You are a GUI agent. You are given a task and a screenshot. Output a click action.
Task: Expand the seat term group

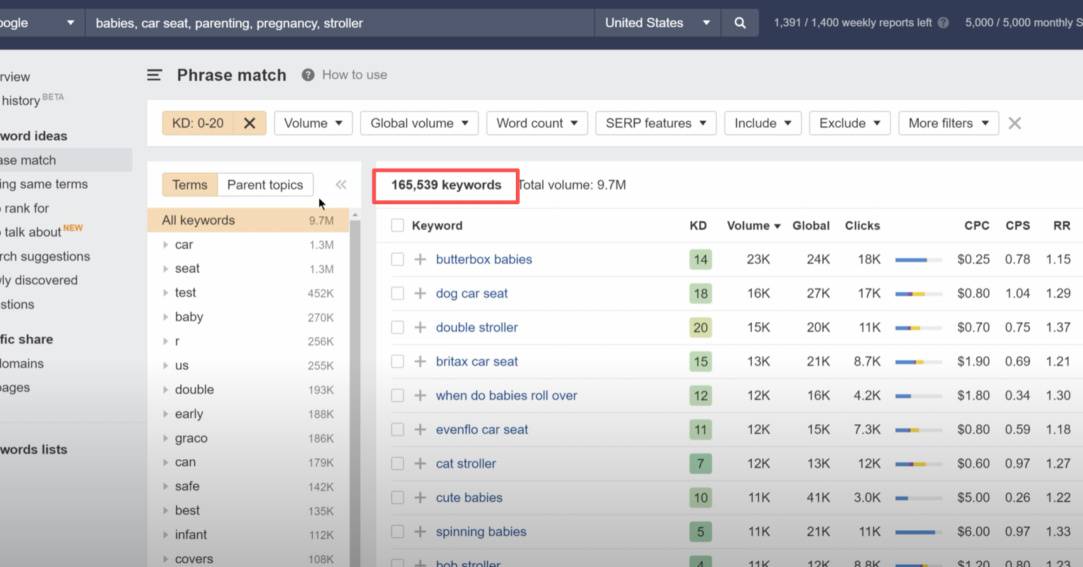pos(166,269)
